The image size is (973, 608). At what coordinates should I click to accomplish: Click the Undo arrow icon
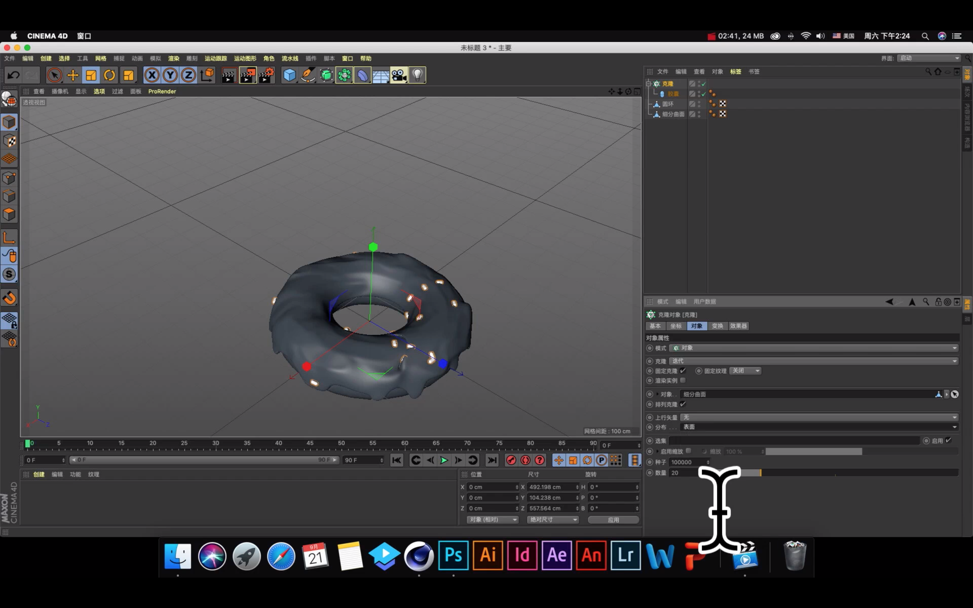coord(13,75)
